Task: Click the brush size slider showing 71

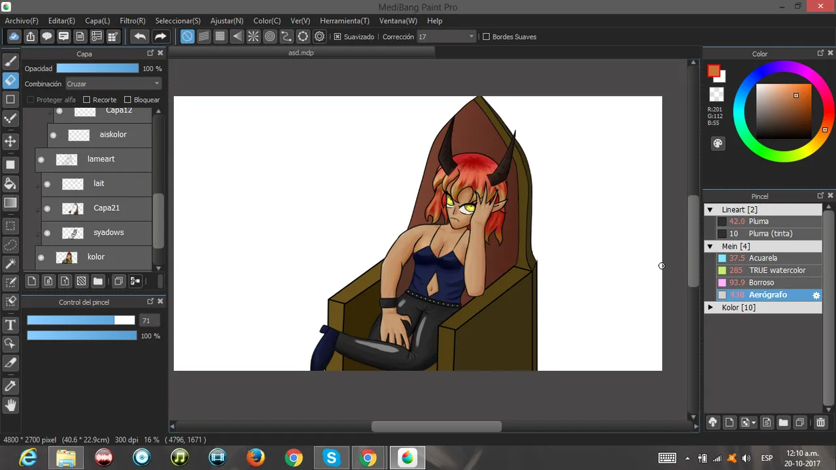Action: pos(81,321)
